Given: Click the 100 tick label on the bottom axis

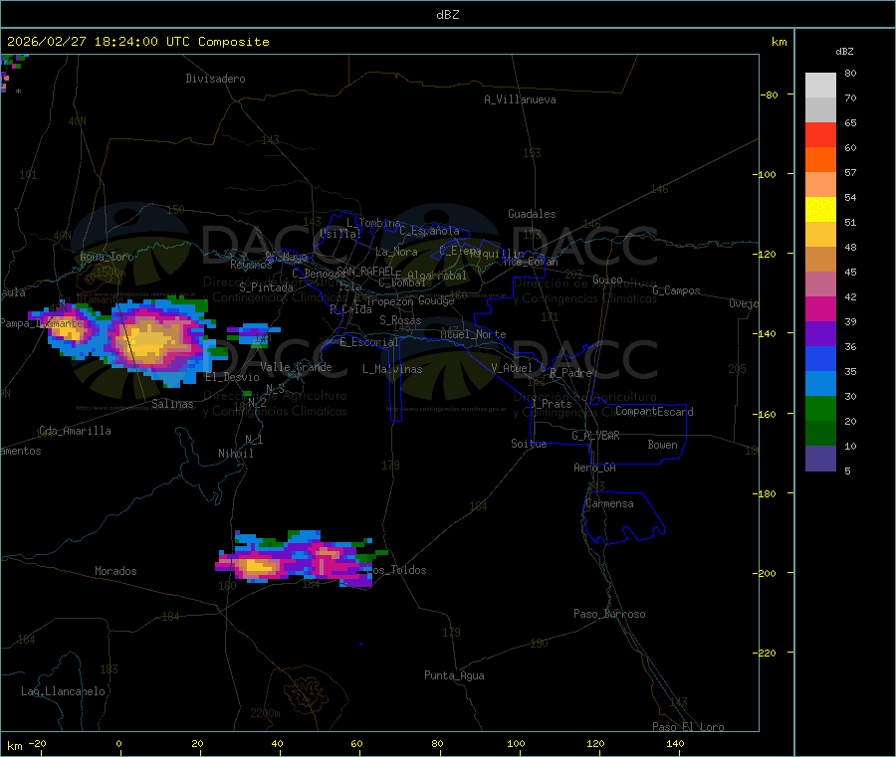Looking at the screenshot, I should point(516,743).
